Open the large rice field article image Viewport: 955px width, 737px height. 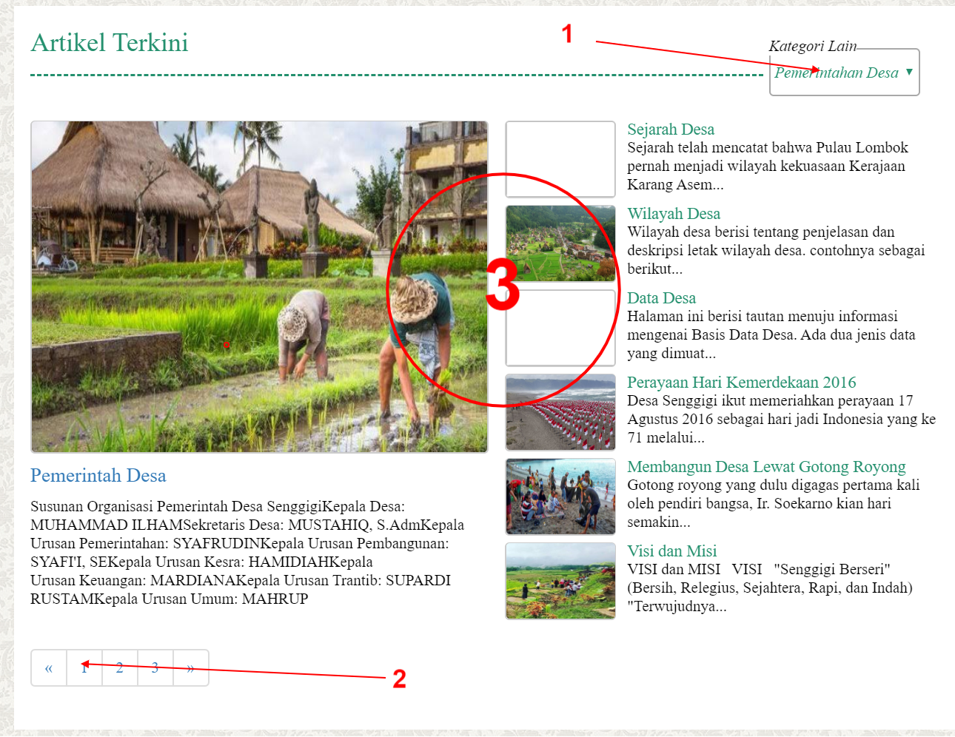pos(259,287)
